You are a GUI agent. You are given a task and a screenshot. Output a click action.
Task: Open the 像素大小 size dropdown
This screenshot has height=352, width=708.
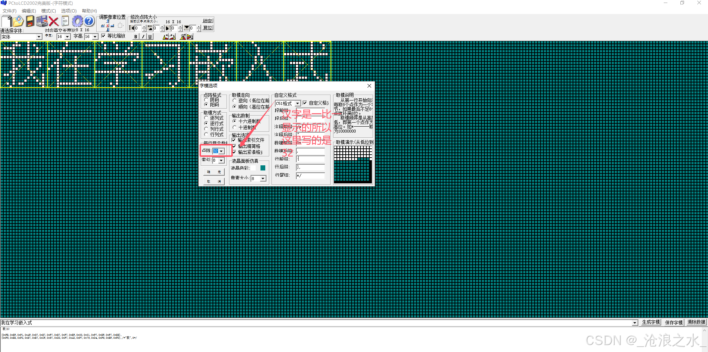pyautogui.click(x=263, y=178)
